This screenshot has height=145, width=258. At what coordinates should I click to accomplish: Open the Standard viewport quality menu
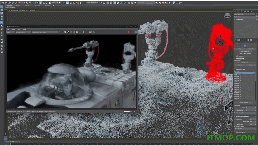pos(21,11)
